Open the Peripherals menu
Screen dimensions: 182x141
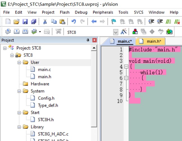click(x=103, y=12)
